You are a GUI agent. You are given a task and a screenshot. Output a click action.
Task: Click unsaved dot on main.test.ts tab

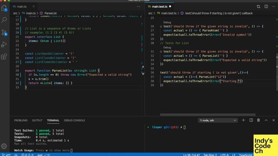coord(170,6)
